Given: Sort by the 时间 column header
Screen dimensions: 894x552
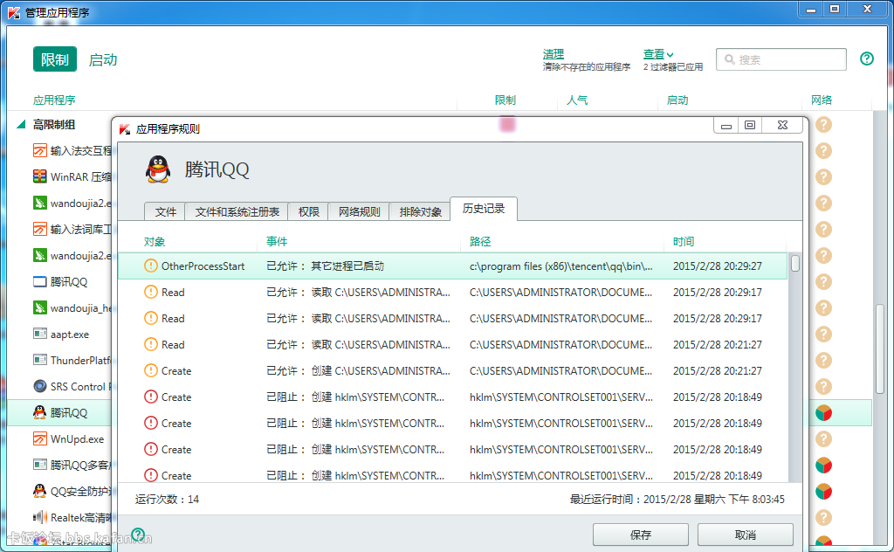Looking at the screenshot, I should pyautogui.click(x=683, y=242).
